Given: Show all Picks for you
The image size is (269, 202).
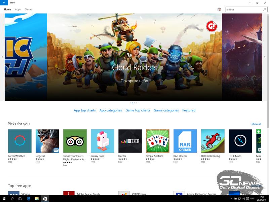Looking at the screenshot, I should pyautogui.click(x=256, y=124).
